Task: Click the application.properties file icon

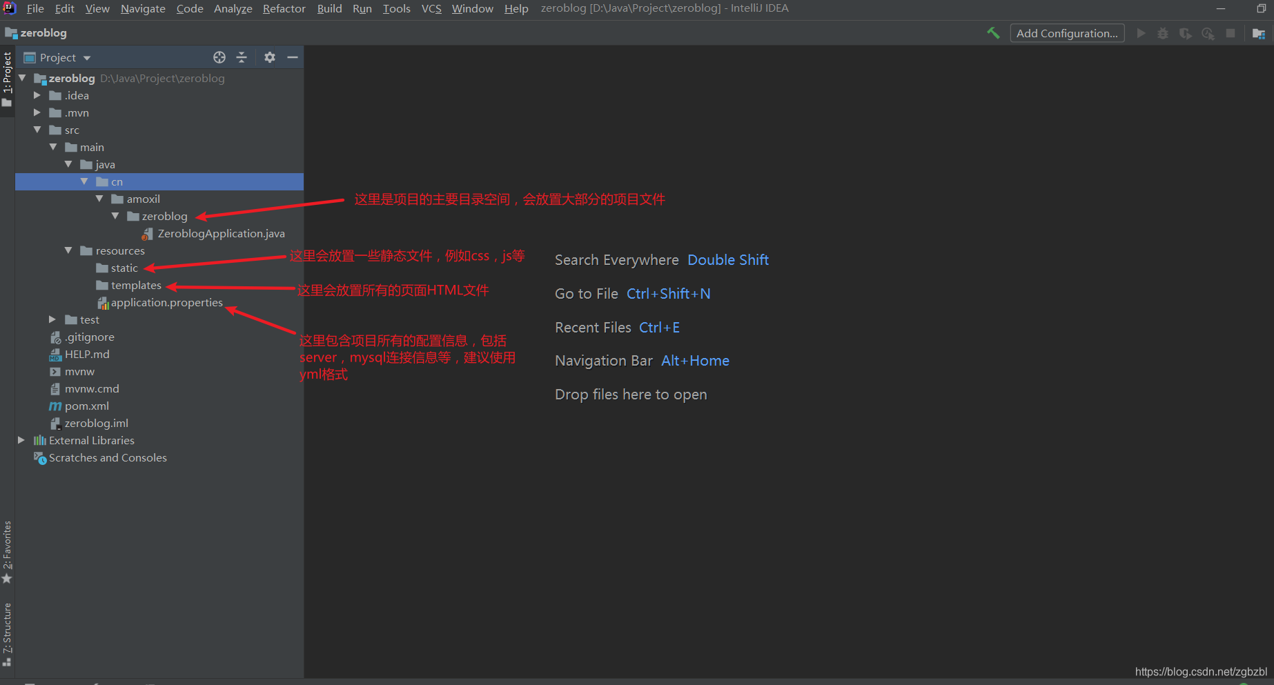Action: [x=103, y=303]
